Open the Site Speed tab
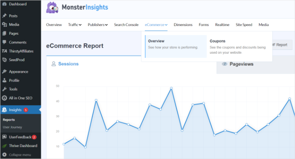This screenshot has height=159, width=295. [244, 25]
